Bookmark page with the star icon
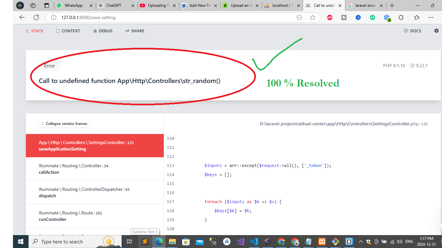 pyautogui.click(x=313, y=17)
